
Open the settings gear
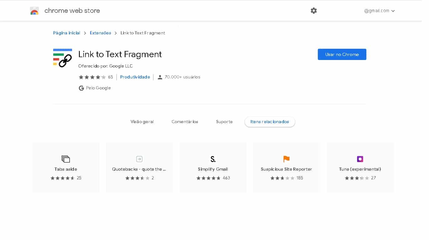(314, 10)
